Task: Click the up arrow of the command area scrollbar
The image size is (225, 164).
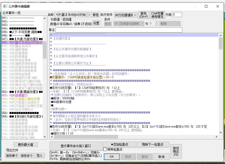Action: tap(220, 35)
